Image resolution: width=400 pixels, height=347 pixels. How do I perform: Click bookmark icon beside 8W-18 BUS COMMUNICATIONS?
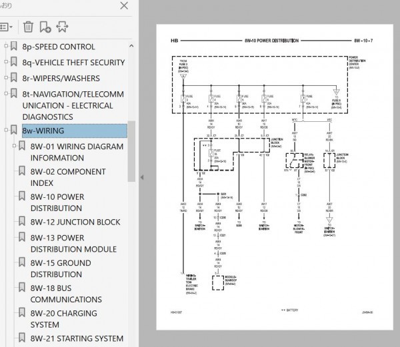22,287
